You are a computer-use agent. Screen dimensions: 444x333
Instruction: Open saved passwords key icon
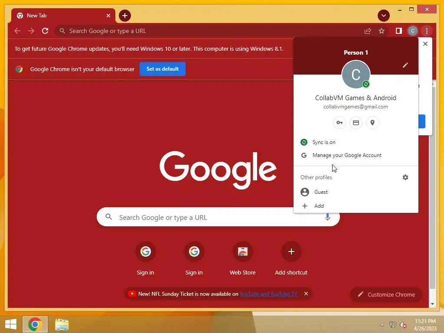pos(339,123)
